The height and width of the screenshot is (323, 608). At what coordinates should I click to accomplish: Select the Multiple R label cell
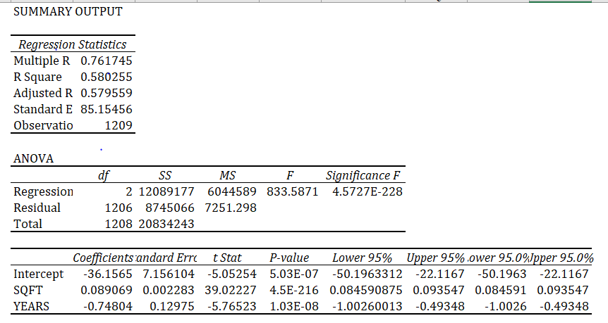pos(42,61)
